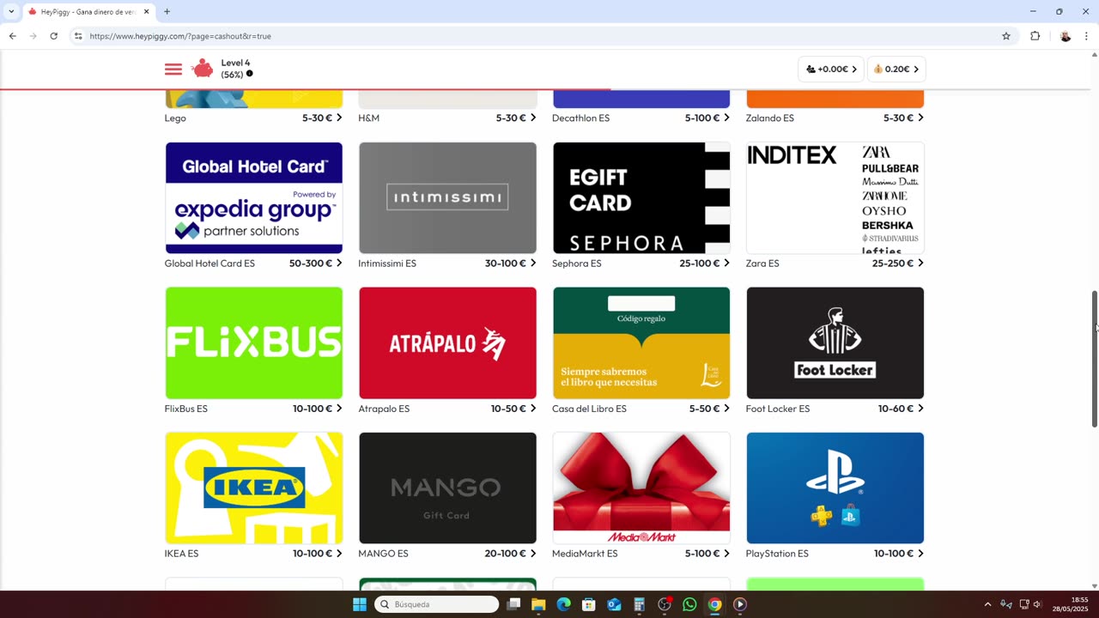The width and height of the screenshot is (1099, 618).
Task: Select the Casa del Libro gift card
Action: point(641,342)
